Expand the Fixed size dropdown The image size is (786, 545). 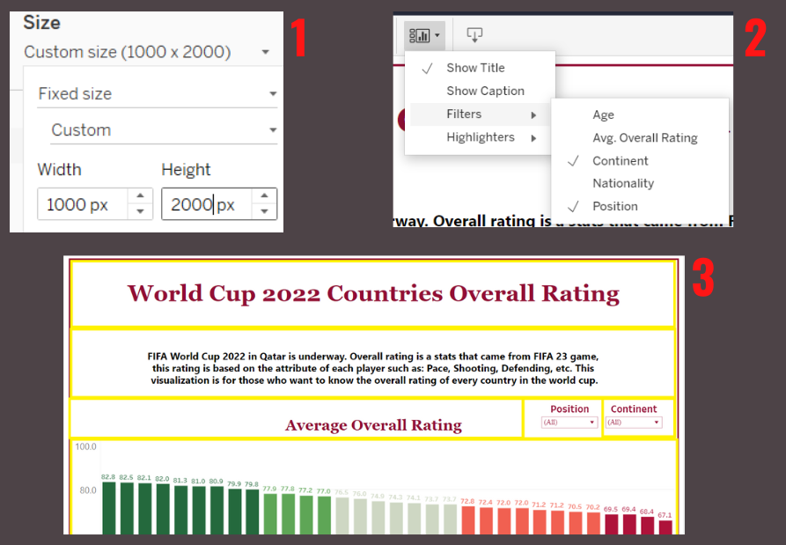(x=157, y=93)
